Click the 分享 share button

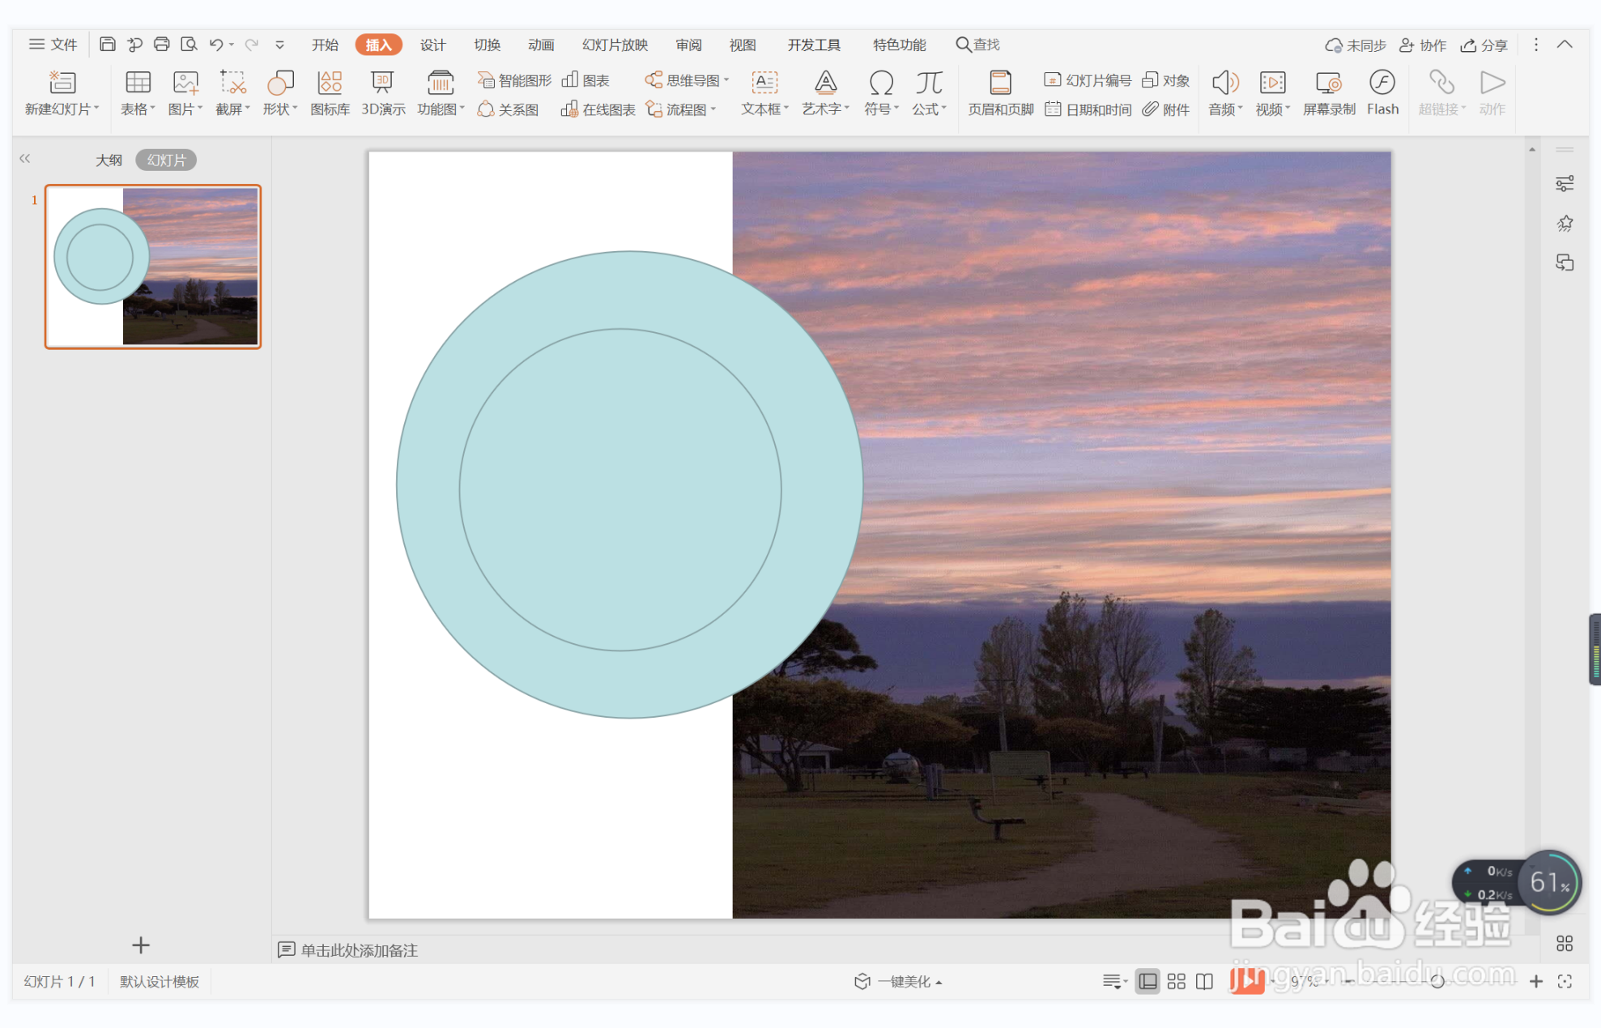click(x=1484, y=45)
